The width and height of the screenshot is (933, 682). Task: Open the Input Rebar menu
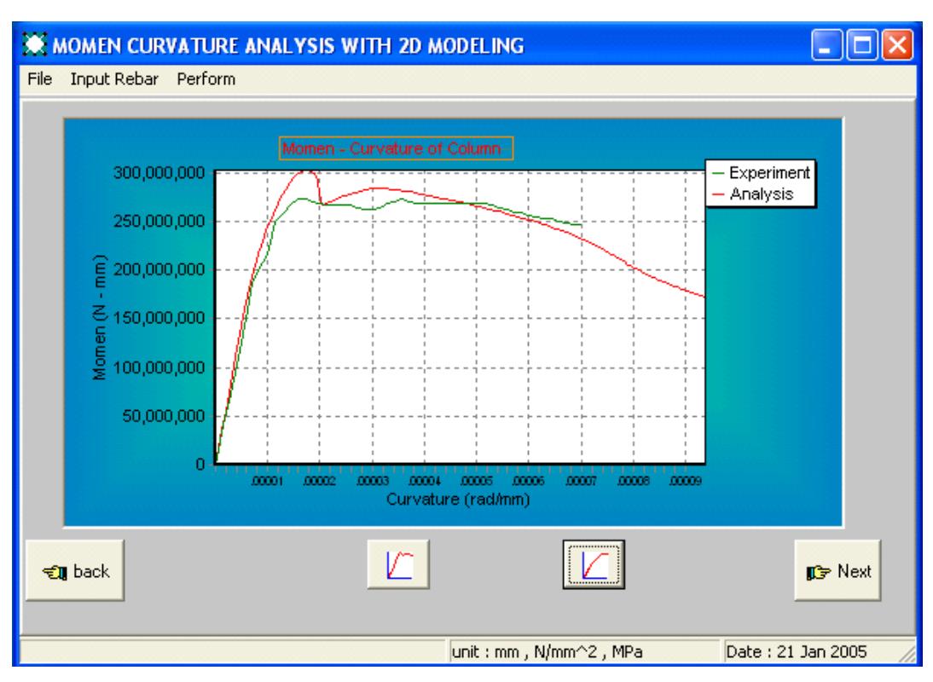click(x=114, y=79)
